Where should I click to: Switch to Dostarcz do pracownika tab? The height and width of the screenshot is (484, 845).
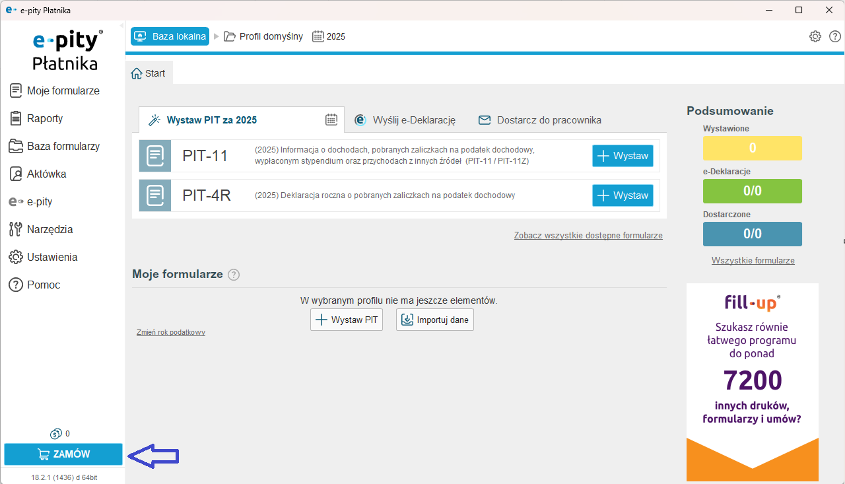point(539,120)
